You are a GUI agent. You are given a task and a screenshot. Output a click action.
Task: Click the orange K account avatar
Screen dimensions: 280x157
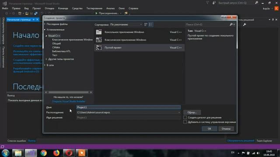(x=276, y=8)
